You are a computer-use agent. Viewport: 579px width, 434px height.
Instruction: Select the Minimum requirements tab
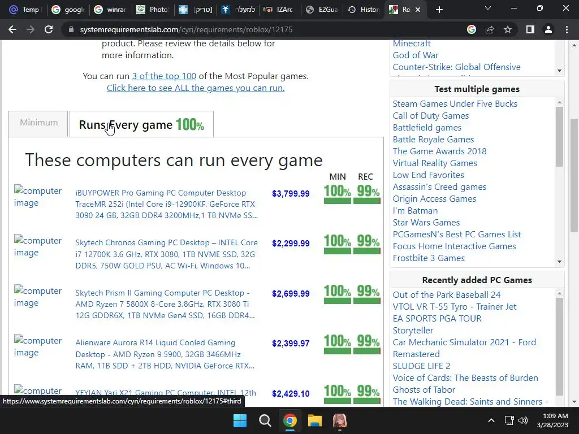[x=38, y=123]
